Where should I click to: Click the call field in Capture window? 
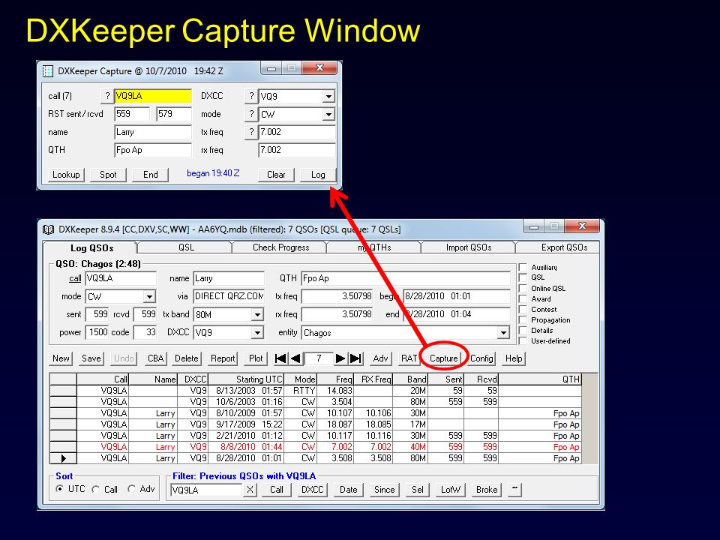coord(153,96)
